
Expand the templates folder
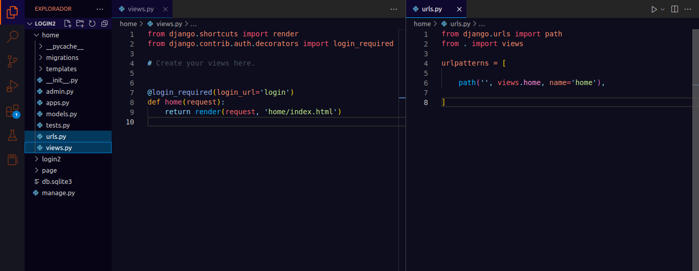coord(61,69)
